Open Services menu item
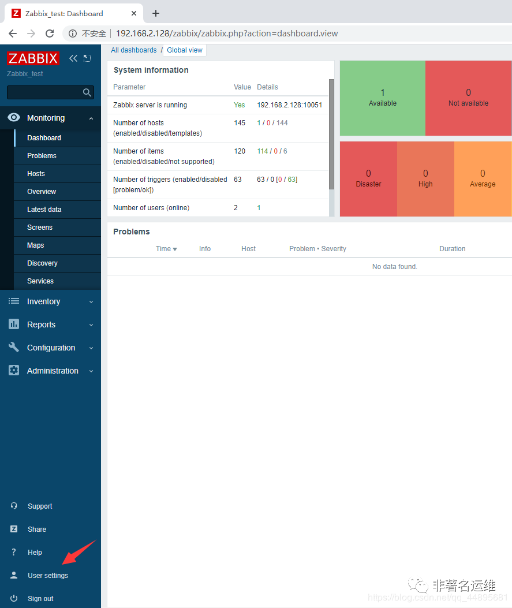Screen dimensions: 512x608 [x=57, y=281]
